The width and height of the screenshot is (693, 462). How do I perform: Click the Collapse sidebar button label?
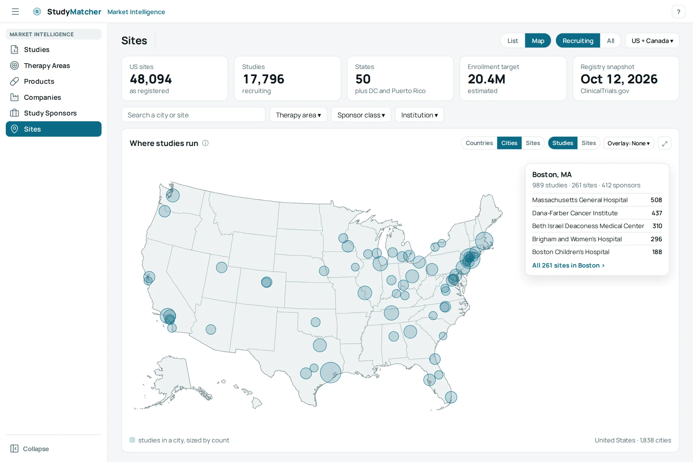click(36, 449)
